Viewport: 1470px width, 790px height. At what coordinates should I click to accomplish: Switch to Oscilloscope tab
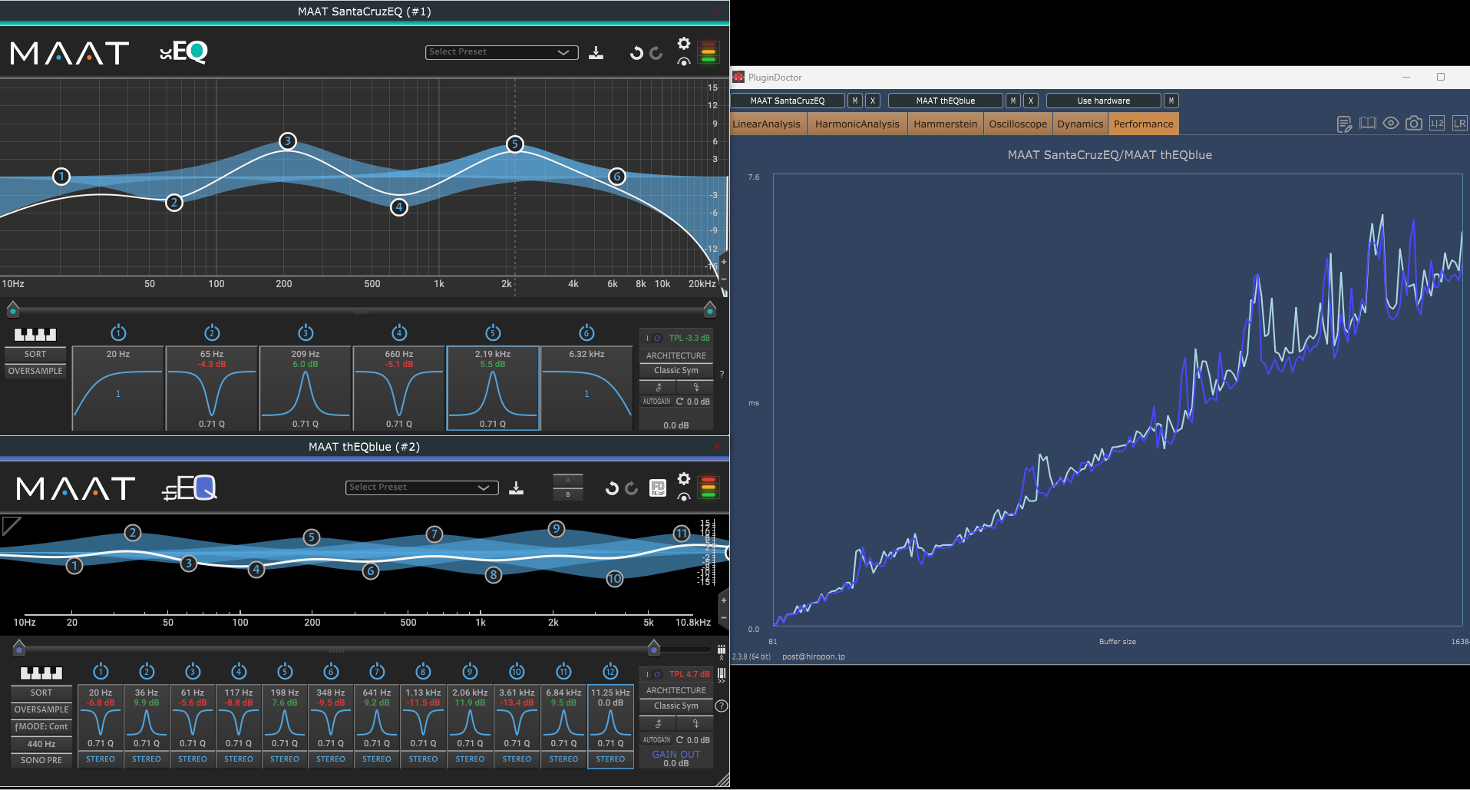1018,124
